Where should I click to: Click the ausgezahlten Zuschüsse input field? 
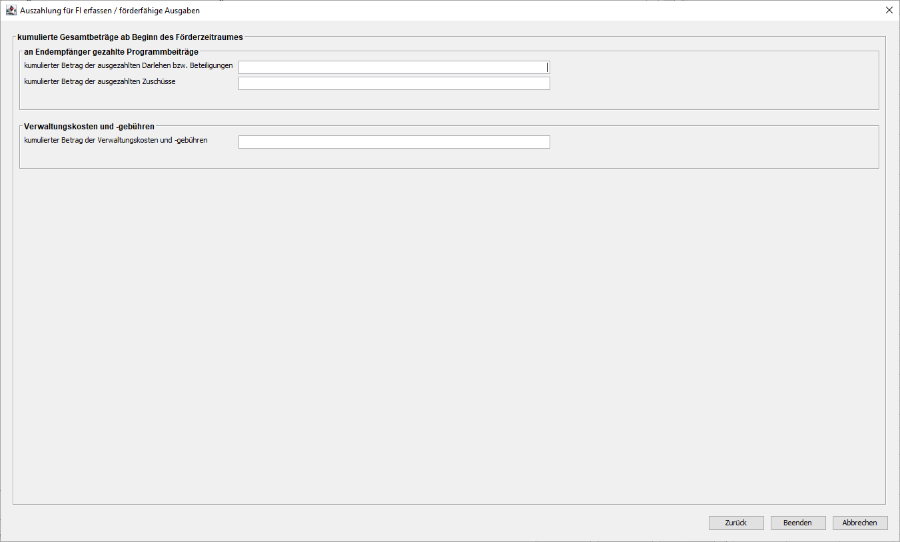point(393,83)
